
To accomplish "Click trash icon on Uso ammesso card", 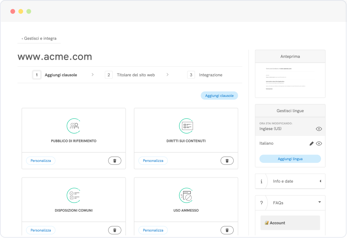I will pyautogui.click(x=227, y=230).
